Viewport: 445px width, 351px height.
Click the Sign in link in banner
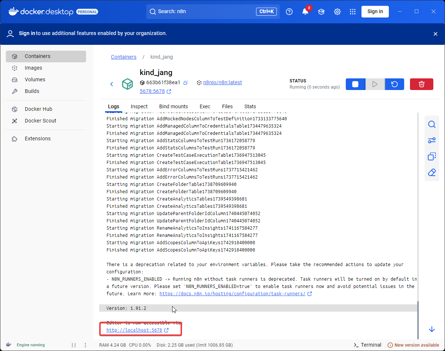[x=27, y=33]
